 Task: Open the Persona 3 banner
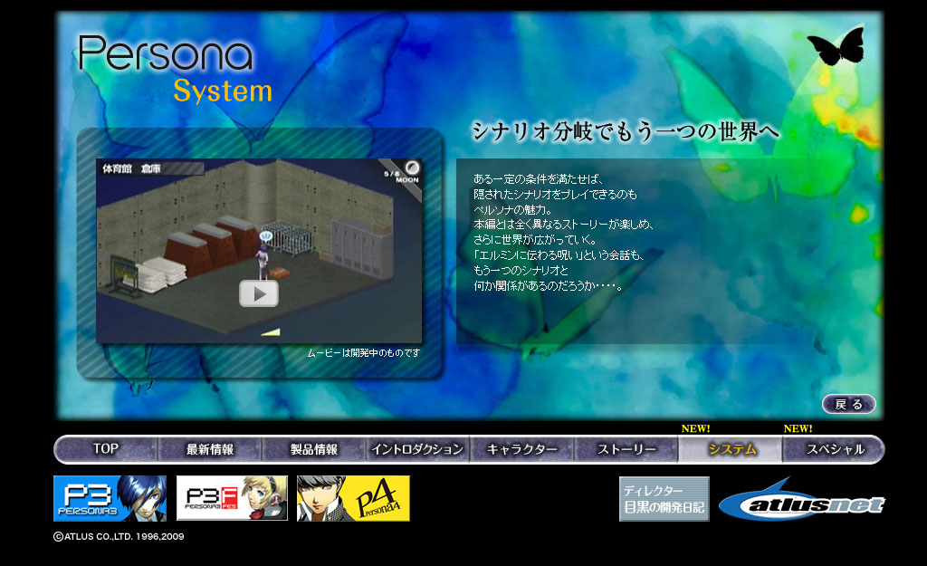pos(110,498)
